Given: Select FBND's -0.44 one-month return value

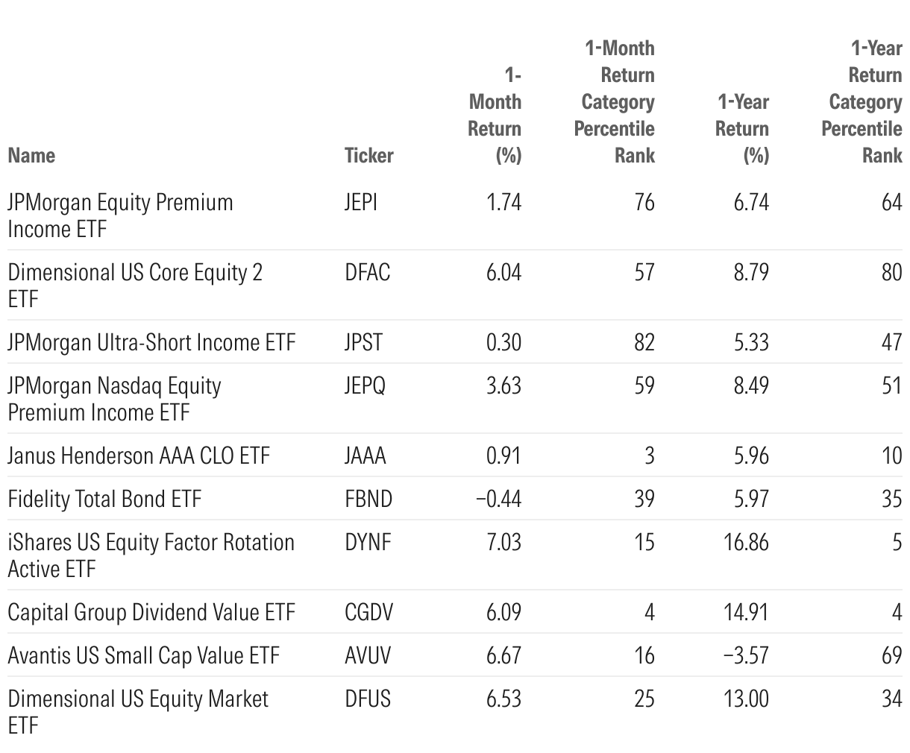Looking at the screenshot, I should (498, 499).
